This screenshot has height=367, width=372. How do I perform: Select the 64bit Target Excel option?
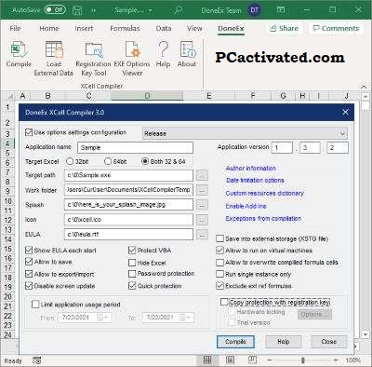tap(108, 161)
